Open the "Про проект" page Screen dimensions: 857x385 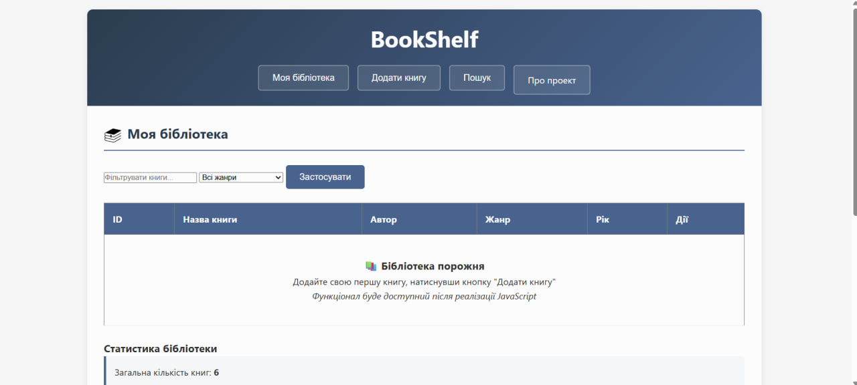click(551, 80)
